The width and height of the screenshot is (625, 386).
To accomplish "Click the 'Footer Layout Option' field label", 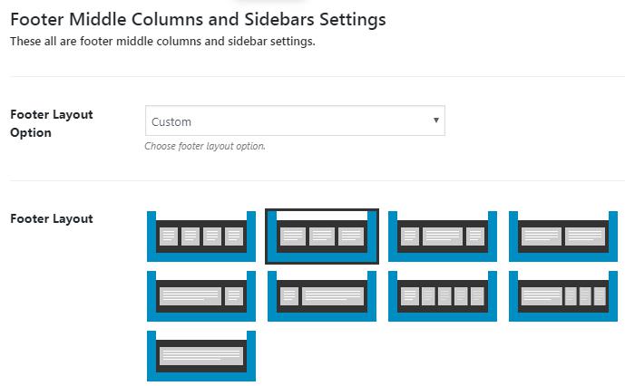I will 52,123.
